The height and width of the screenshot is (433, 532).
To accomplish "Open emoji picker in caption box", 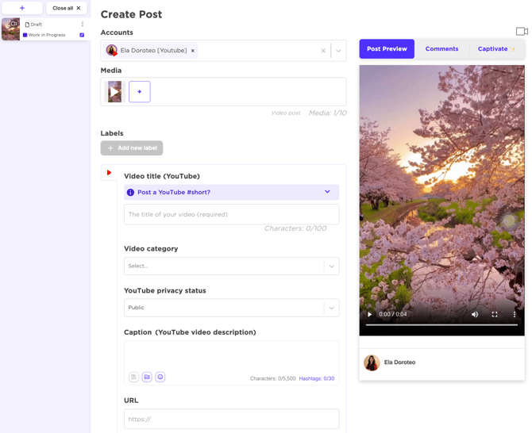I will click(x=160, y=377).
